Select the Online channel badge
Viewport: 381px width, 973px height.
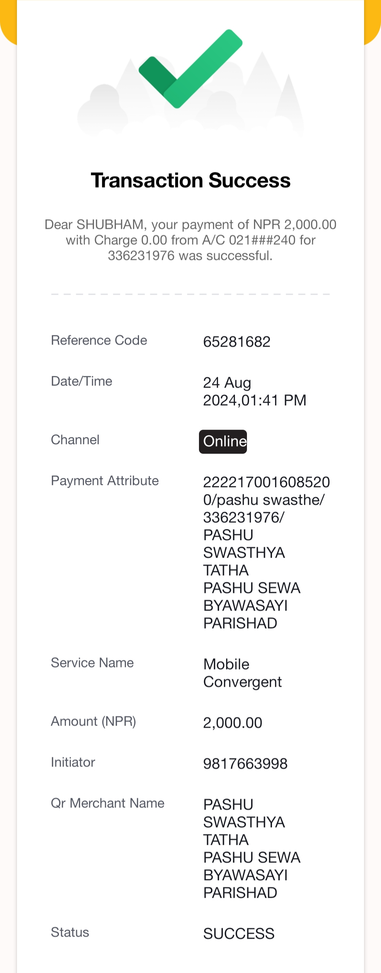[223, 441]
